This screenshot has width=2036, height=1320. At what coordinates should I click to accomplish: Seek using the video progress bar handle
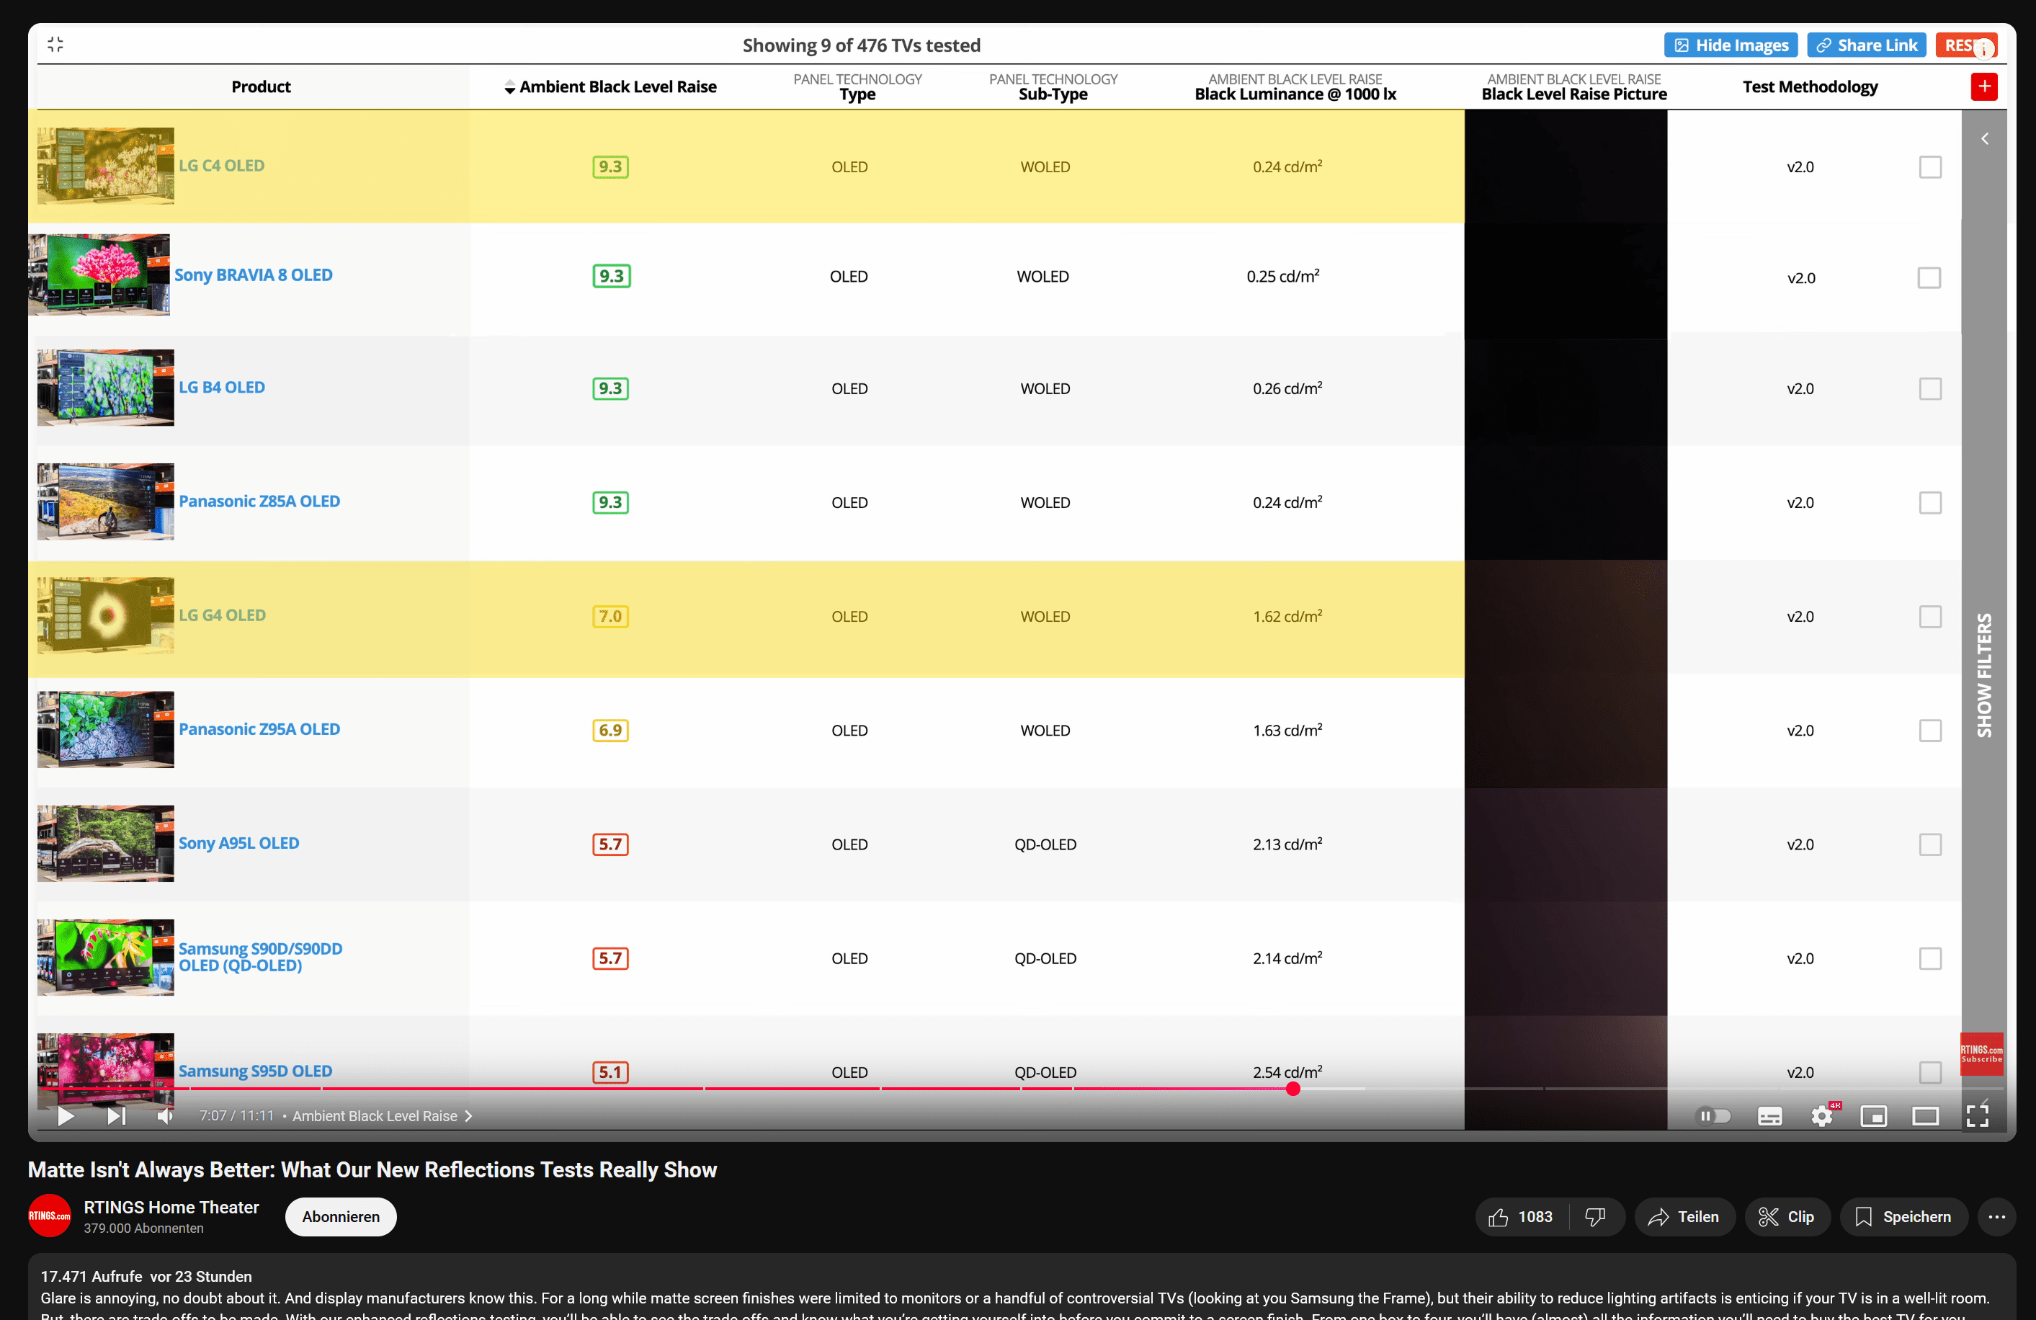tap(1292, 1088)
